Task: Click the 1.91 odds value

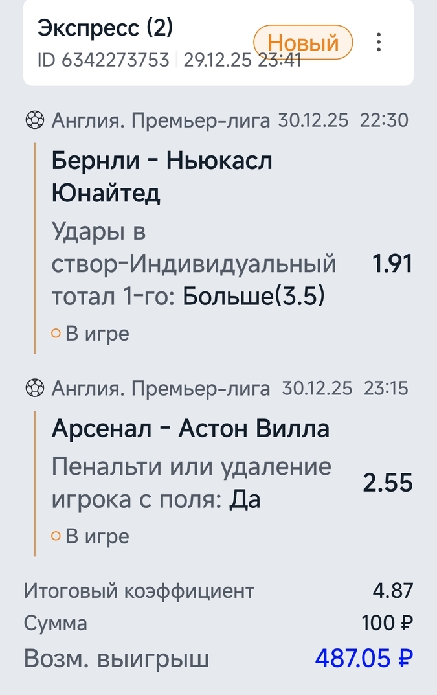Action: 392,264
